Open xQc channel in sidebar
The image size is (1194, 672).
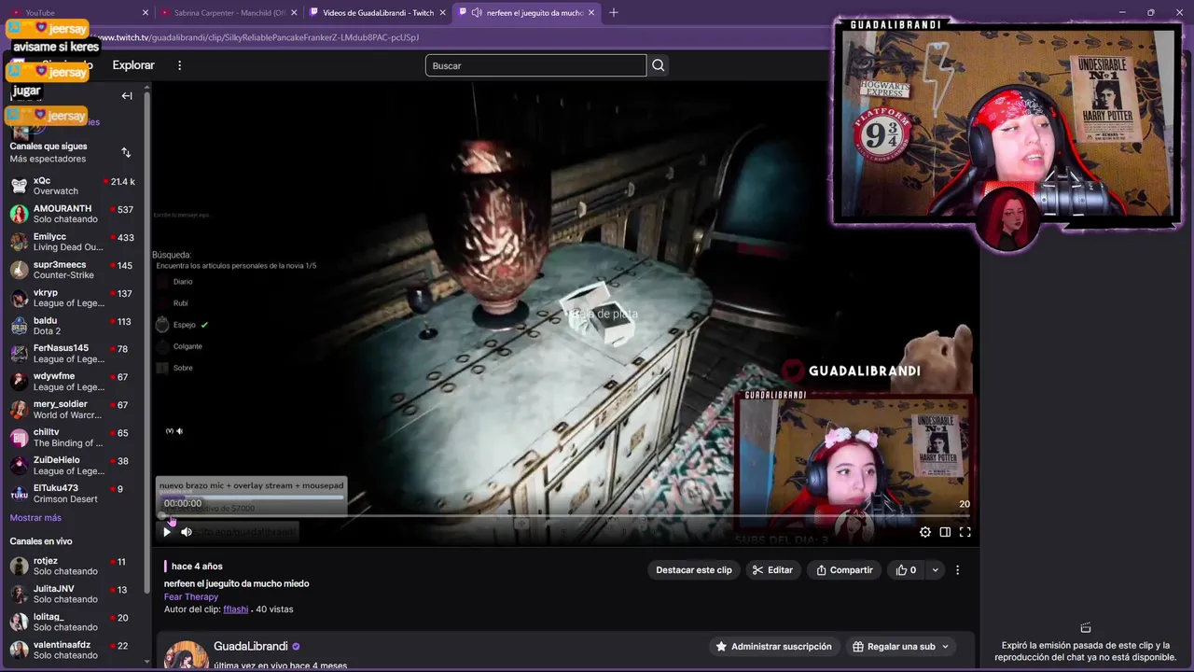[x=73, y=186]
